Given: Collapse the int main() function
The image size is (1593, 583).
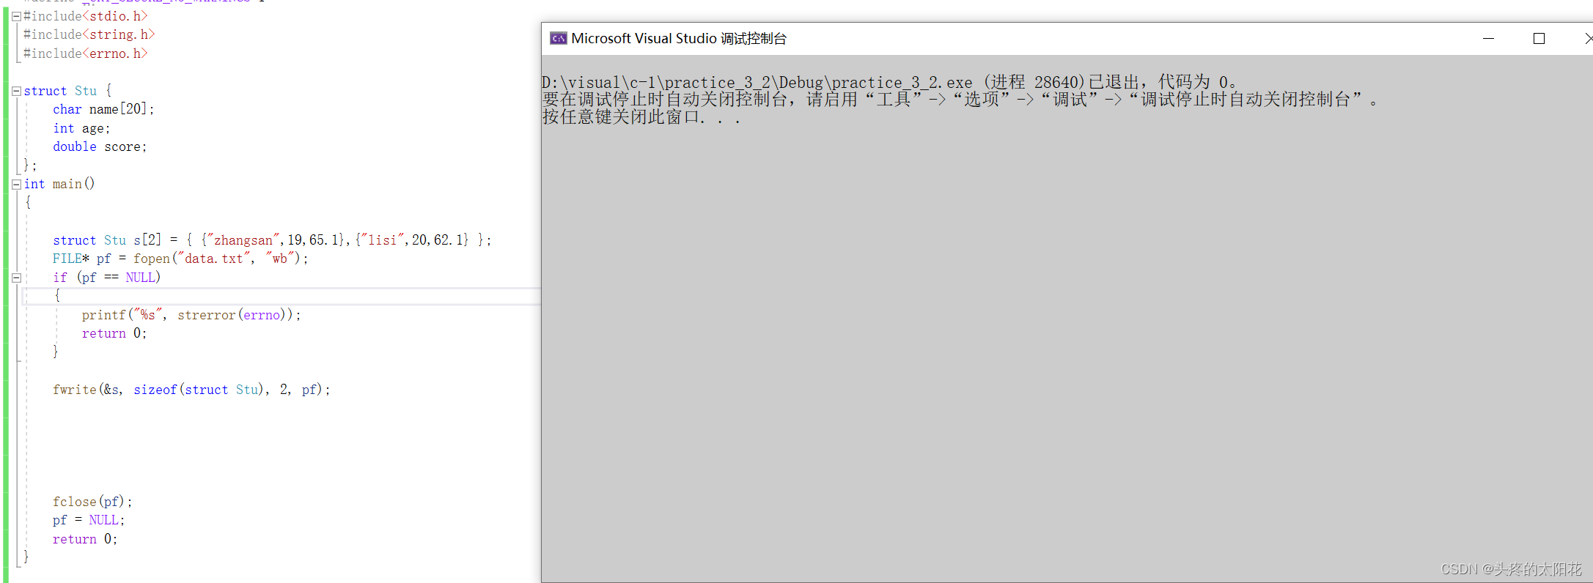Looking at the screenshot, I should point(16,185).
